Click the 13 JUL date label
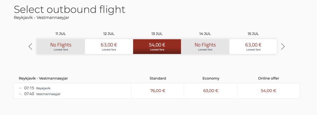This screenshot has width=317, height=115. (157, 34)
